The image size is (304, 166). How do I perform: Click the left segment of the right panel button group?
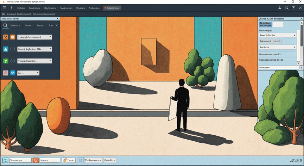coord(264,41)
